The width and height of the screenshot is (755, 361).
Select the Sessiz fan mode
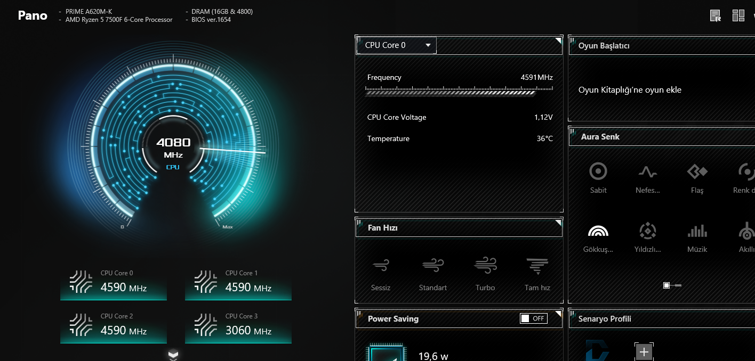(381, 274)
